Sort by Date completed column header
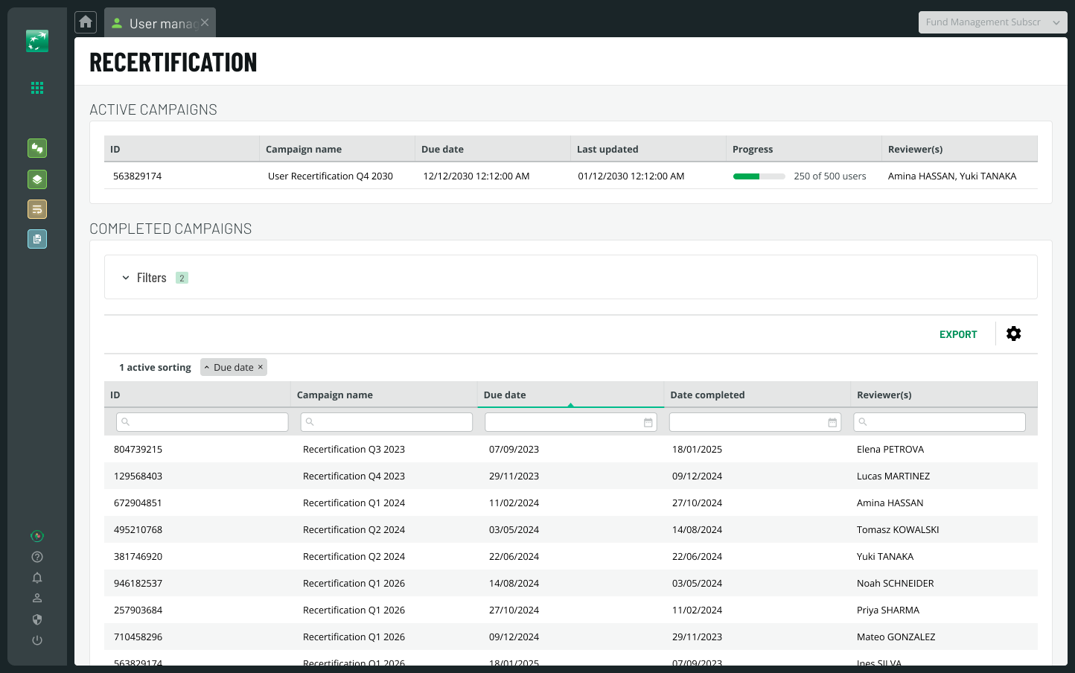 click(707, 395)
